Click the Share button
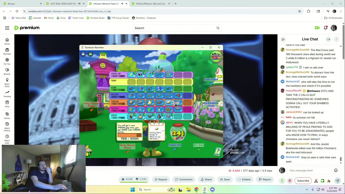The height and width of the screenshot is (194, 345). click(x=206, y=179)
